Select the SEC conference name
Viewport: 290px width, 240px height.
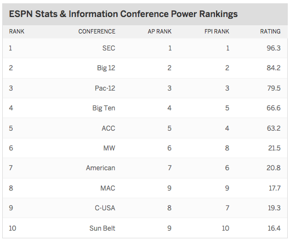(109, 48)
